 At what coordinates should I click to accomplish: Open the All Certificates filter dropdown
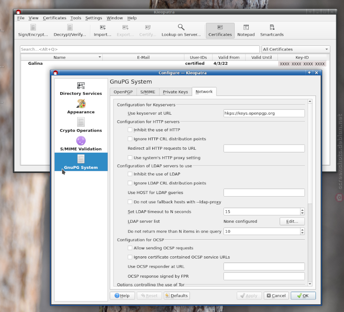click(x=296, y=49)
